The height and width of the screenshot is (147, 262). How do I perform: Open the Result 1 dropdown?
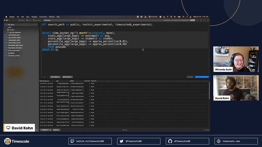click(46, 130)
